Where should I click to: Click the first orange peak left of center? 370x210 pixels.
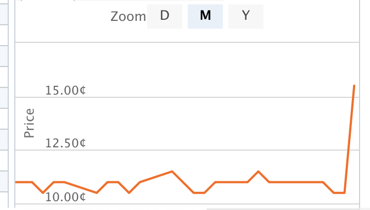[172, 172]
